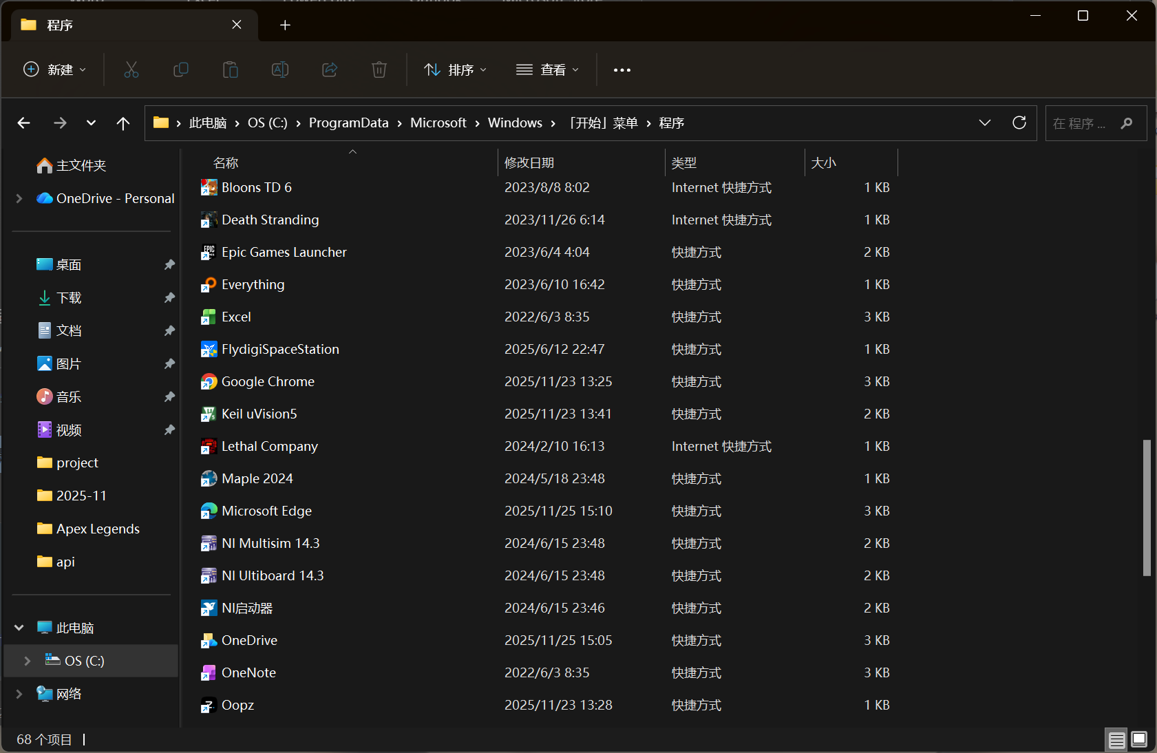Screen dimensions: 1157x753
Task: Click the Delete trash can icon
Action: [379, 70]
